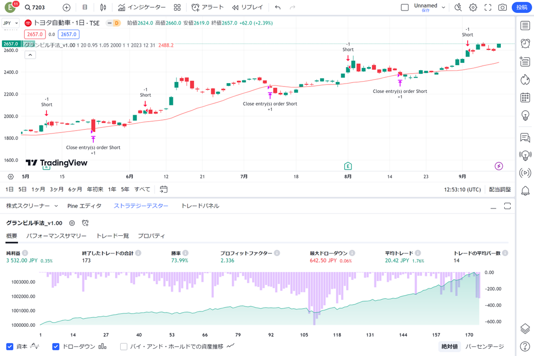Screen dimensions: 534x356
Task: Select the layout setup square icon
Action: tap(404, 7)
